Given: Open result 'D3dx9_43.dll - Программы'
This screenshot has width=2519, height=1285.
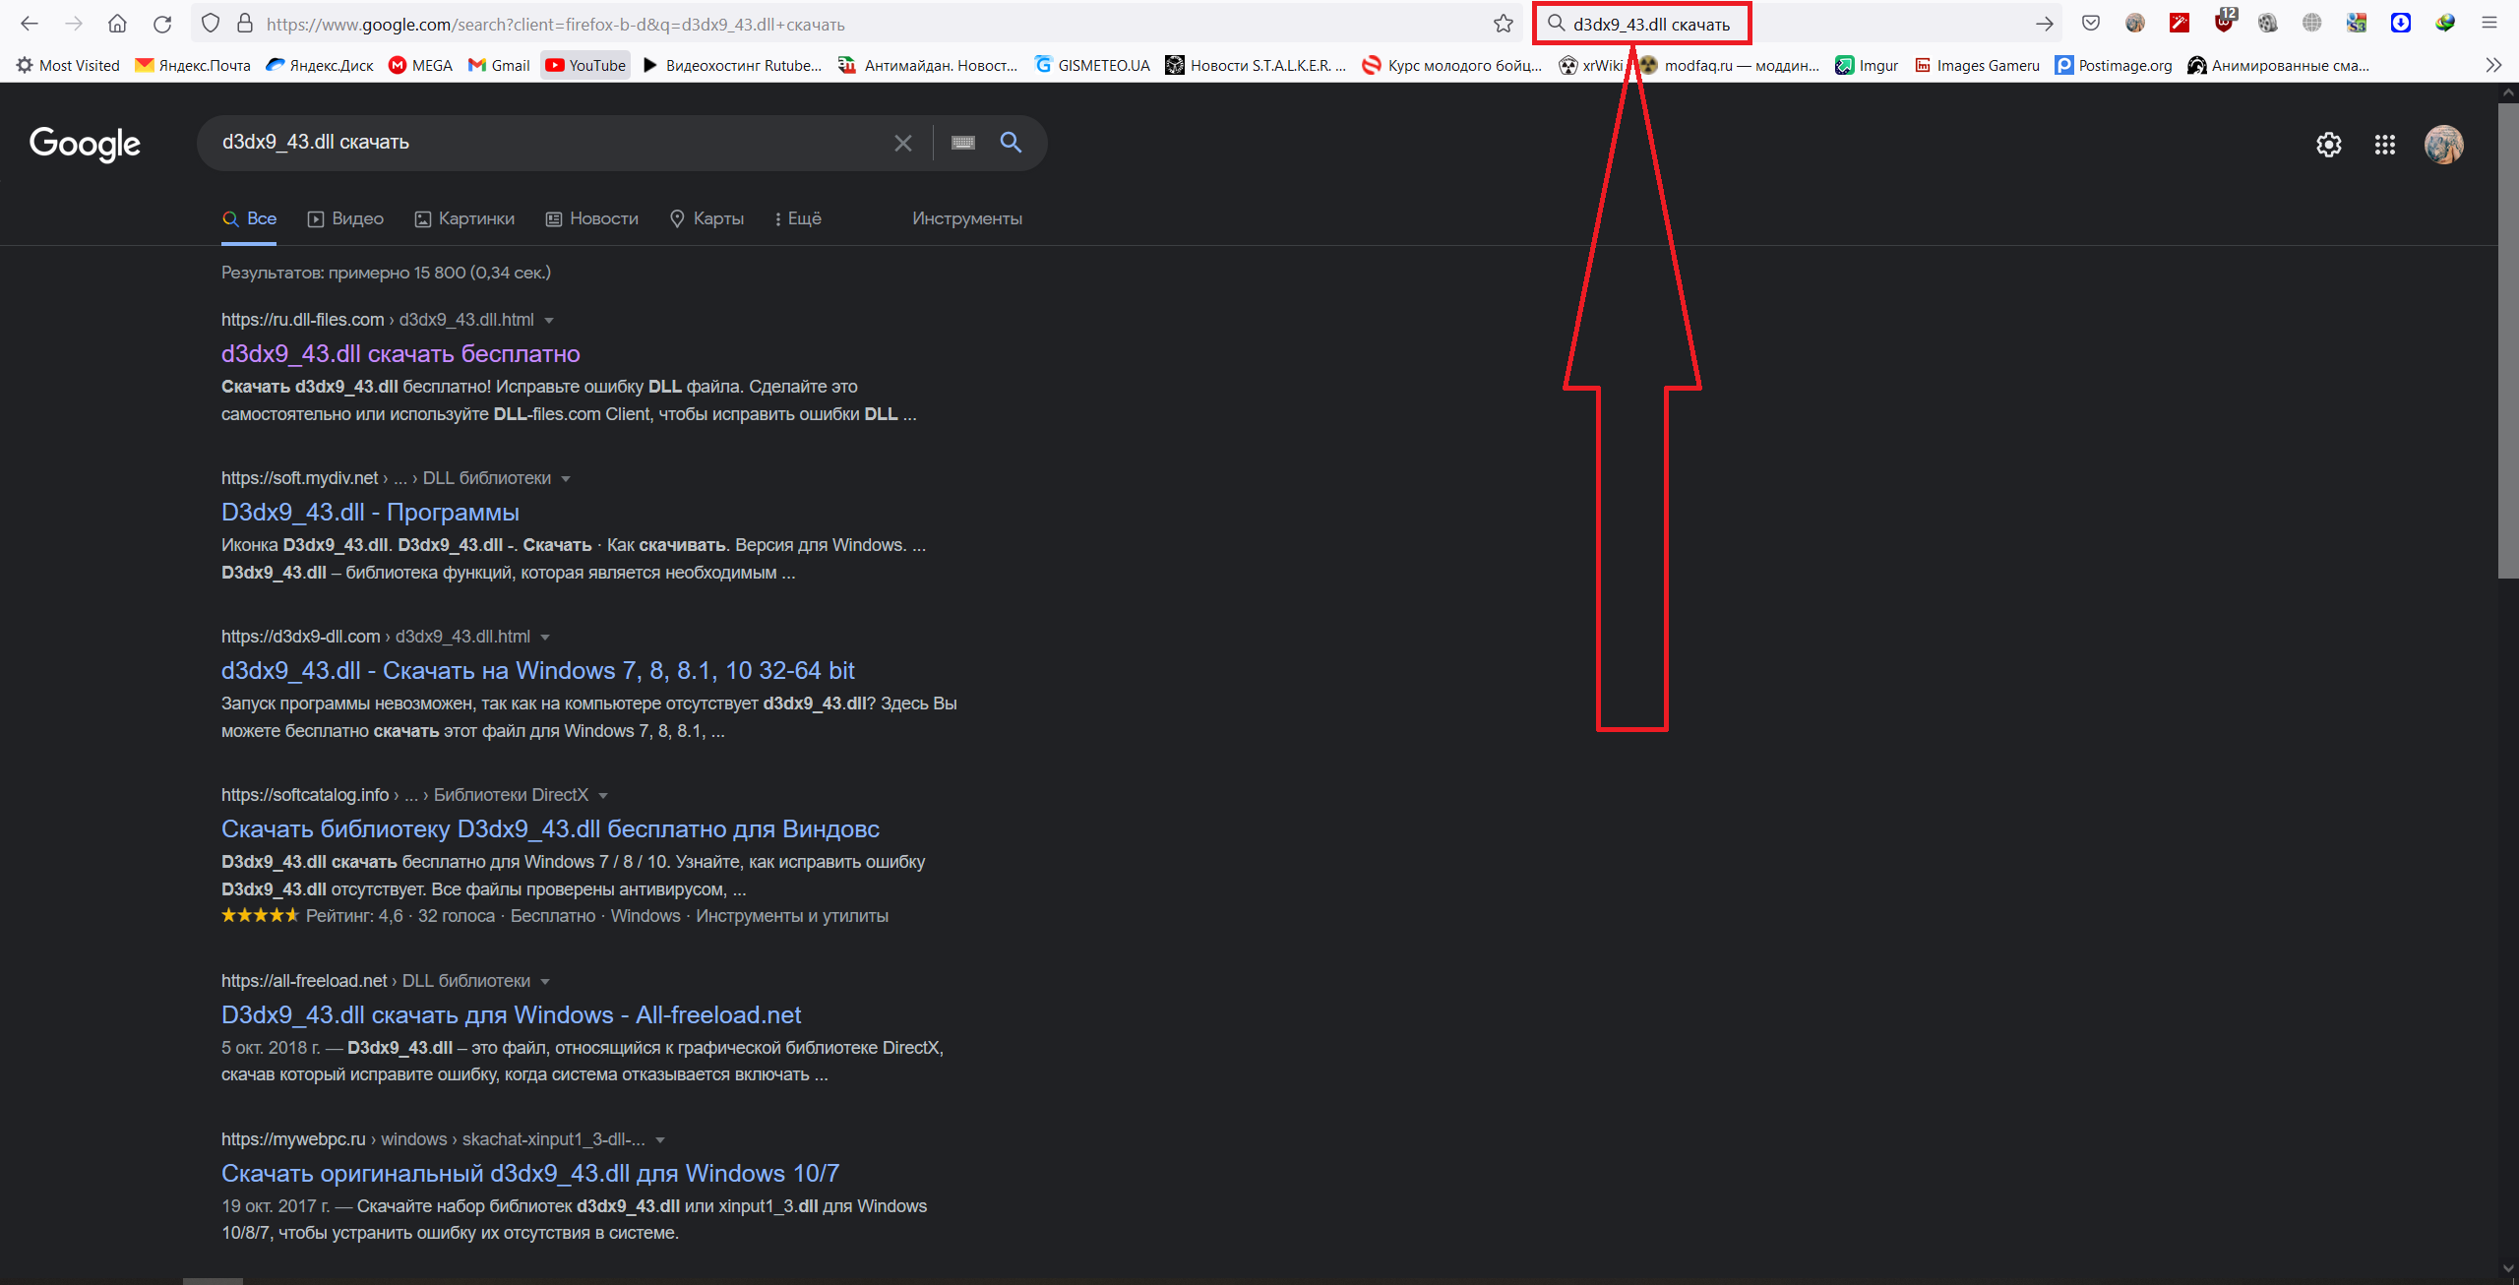Looking at the screenshot, I should (x=370, y=512).
